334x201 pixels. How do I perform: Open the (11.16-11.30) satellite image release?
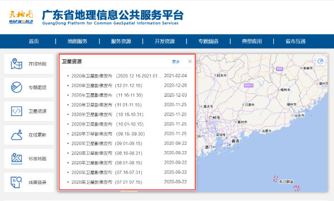coord(107,95)
